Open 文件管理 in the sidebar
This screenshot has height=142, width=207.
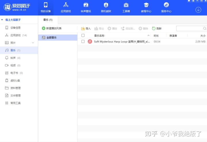pos(19,95)
